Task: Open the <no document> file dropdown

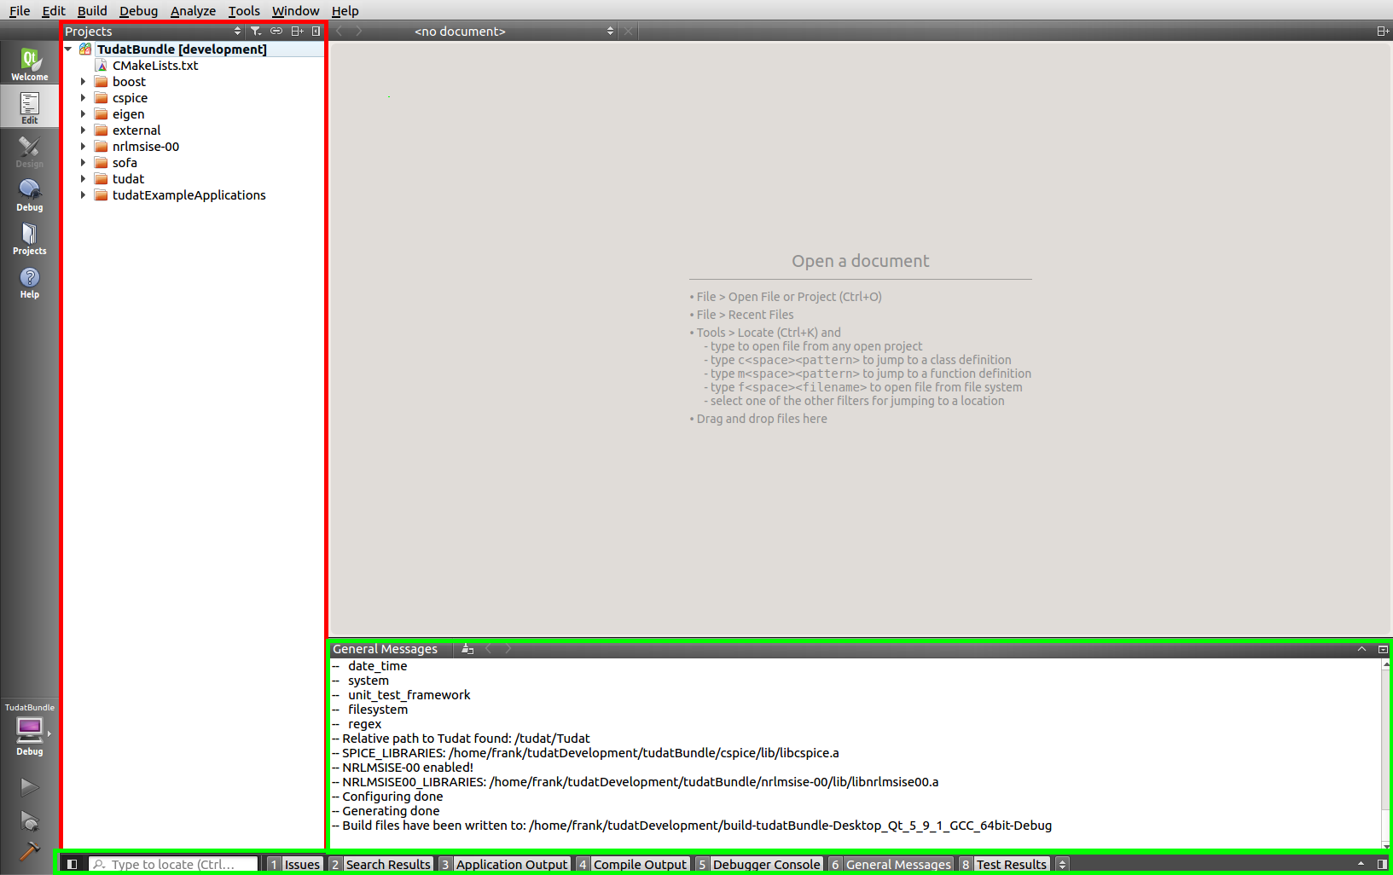Action: (x=513, y=32)
